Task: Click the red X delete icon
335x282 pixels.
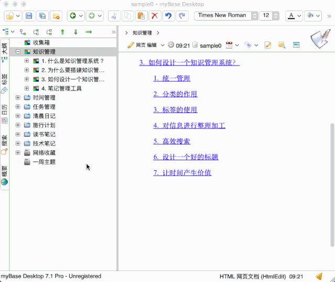Action: pyautogui.click(x=155, y=16)
